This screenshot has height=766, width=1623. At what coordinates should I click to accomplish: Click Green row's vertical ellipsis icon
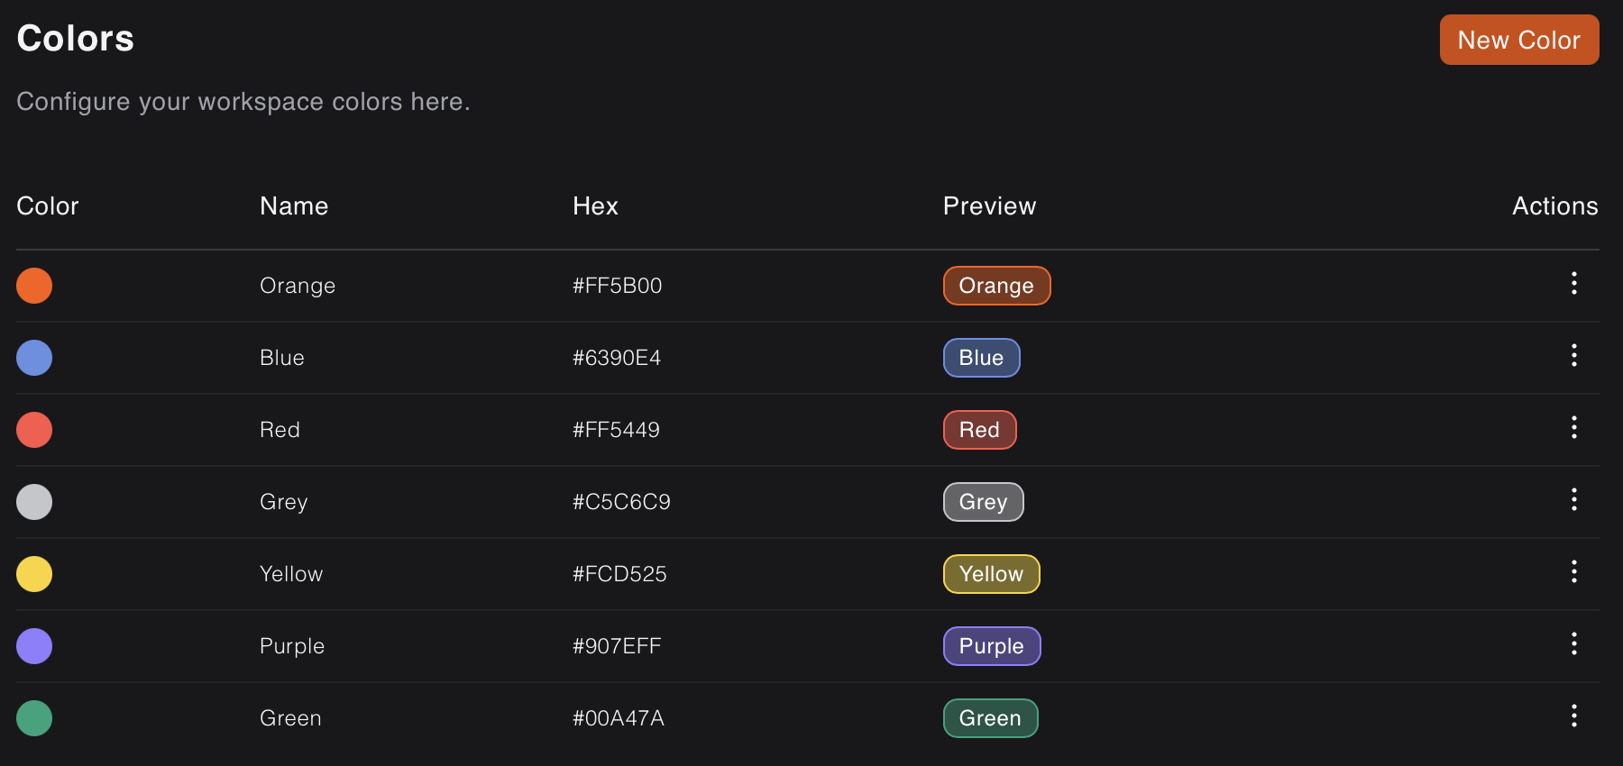tap(1573, 716)
